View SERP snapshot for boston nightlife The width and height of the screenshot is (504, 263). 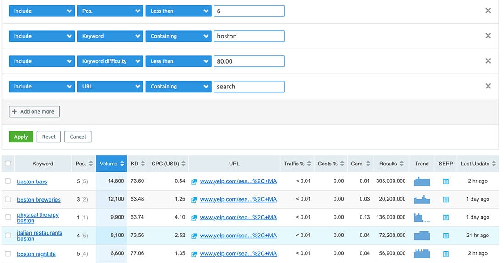445,254
